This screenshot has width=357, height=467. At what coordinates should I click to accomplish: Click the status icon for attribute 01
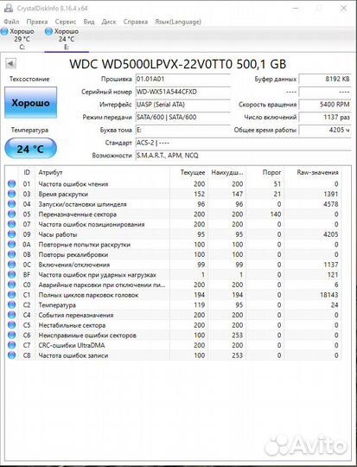click(x=11, y=183)
